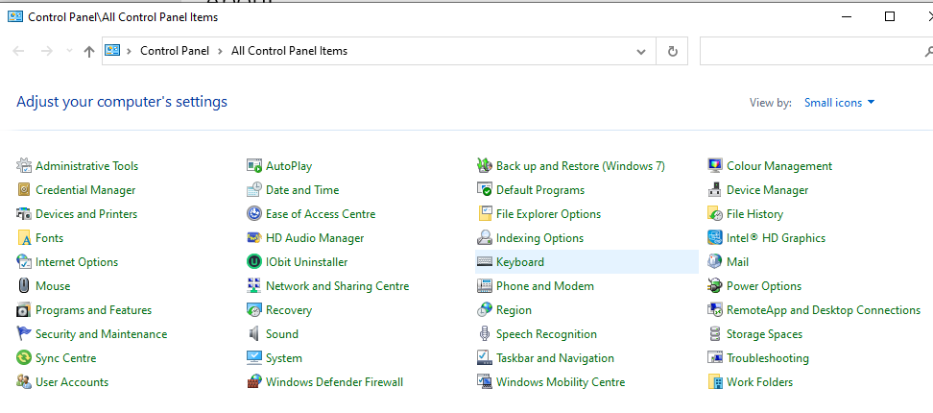Open the Troubleshooting link
This screenshot has width=933, height=413.
[768, 357]
